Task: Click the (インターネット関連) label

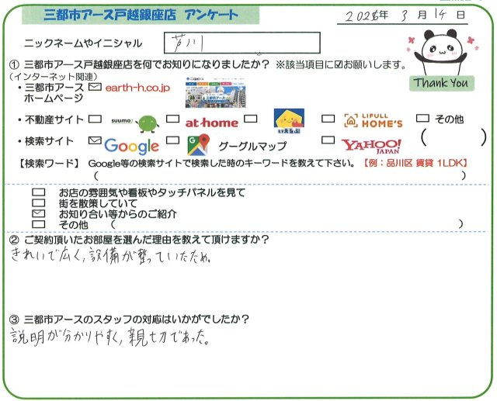Action: 54,77
